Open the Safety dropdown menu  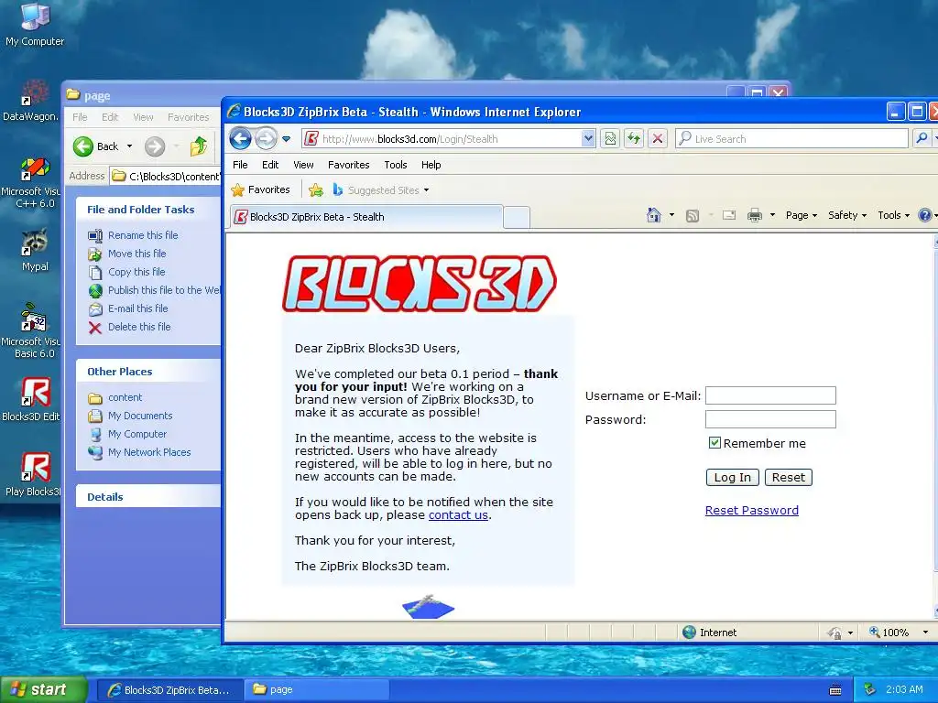(x=847, y=215)
